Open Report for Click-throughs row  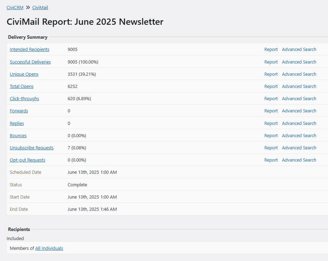tap(271, 99)
